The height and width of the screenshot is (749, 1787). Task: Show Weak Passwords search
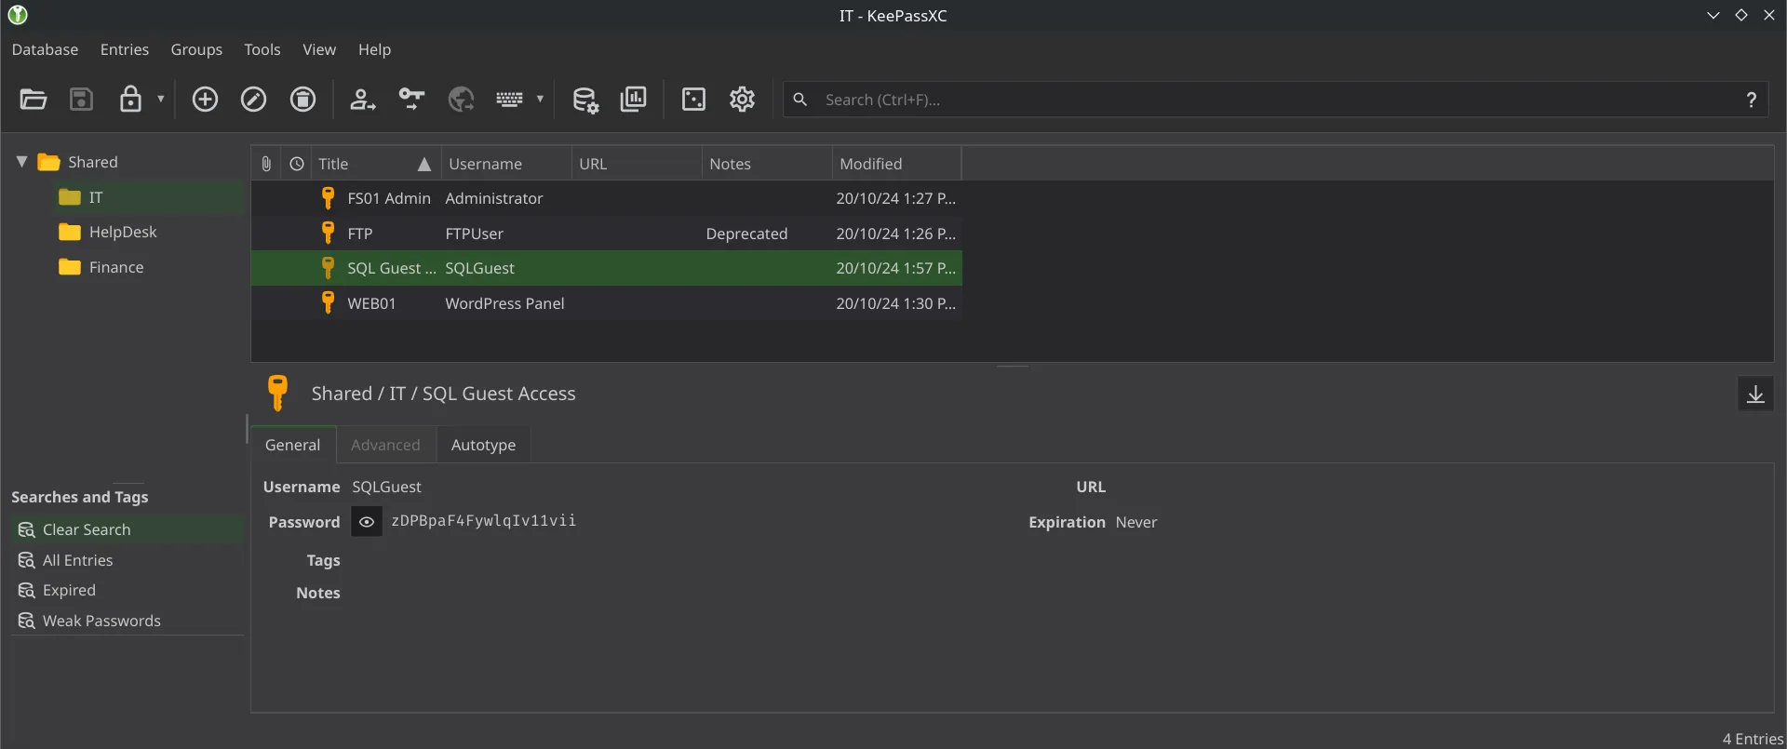[x=127, y=621]
